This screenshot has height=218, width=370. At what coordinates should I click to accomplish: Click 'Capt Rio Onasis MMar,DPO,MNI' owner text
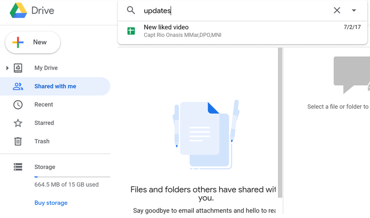click(x=183, y=35)
